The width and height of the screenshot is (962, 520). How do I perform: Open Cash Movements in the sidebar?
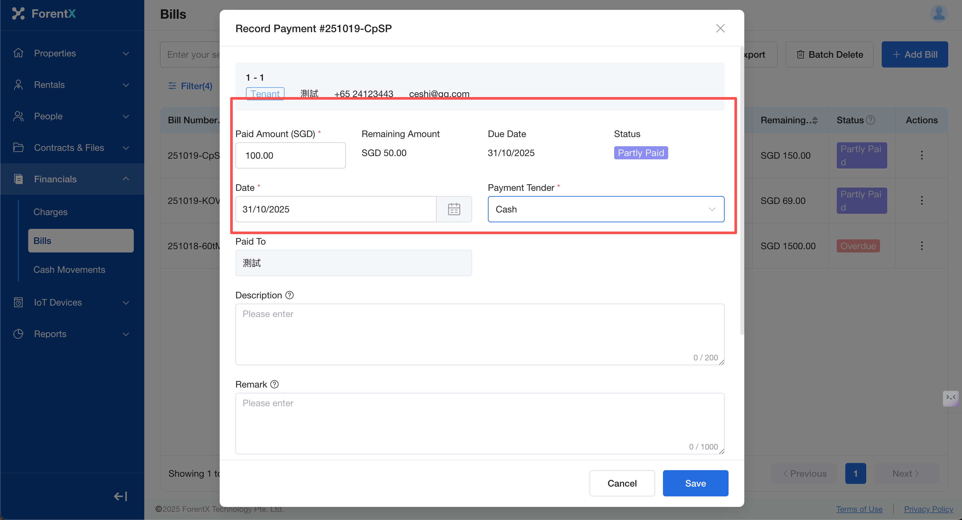[x=69, y=269]
